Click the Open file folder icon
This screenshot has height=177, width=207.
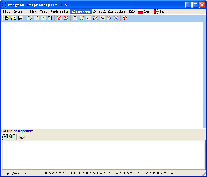[14, 18]
